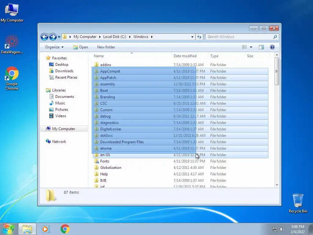
Task: Select the addins folder icon
Action: (x=96, y=65)
